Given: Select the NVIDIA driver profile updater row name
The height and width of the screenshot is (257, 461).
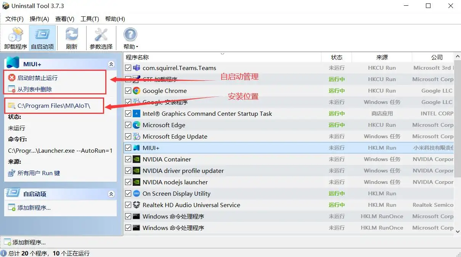Looking at the screenshot, I should tap(183, 171).
